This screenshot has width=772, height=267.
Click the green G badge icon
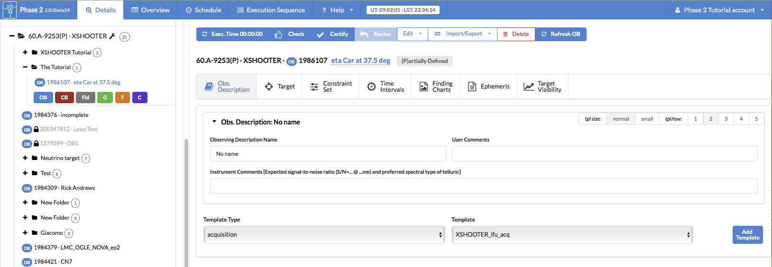105,98
